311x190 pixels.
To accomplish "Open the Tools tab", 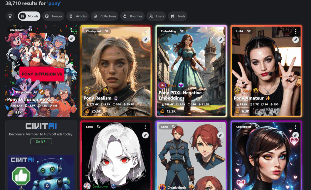I will tap(177, 16).
